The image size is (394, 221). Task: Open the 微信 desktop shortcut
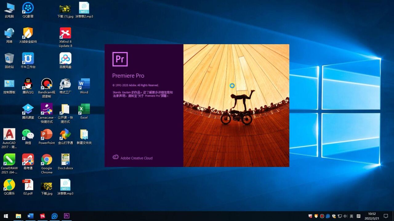pyautogui.click(x=28, y=136)
